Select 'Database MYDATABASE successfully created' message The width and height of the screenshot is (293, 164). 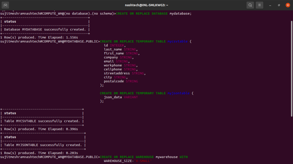click(x=44, y=29)
